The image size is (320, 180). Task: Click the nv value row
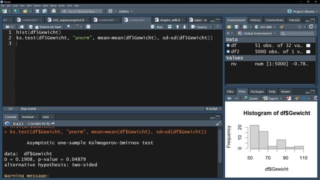(270, 64)
